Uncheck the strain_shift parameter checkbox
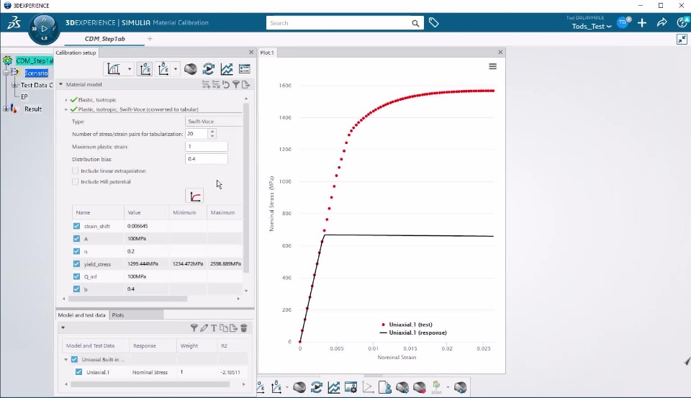This screenshot has height=398, width=691. [77, 226]
